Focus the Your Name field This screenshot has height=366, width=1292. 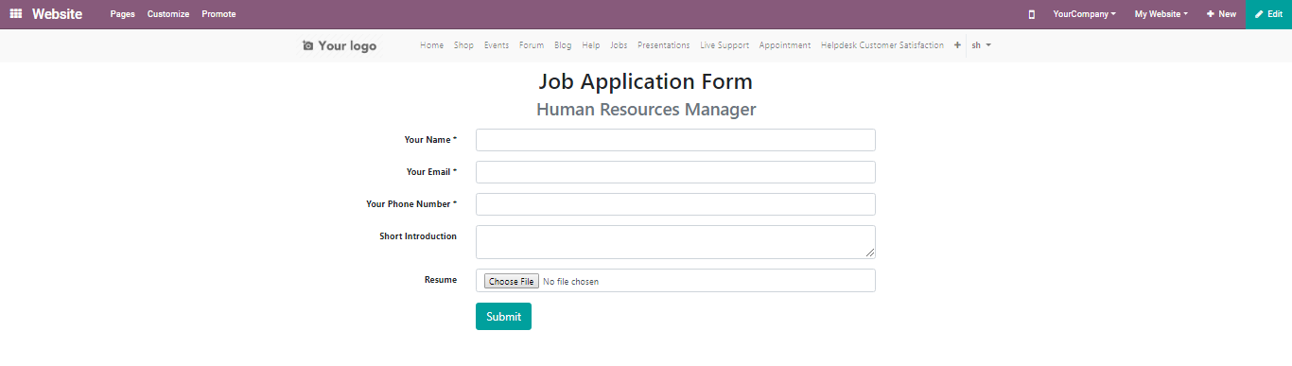pos(675,140)
